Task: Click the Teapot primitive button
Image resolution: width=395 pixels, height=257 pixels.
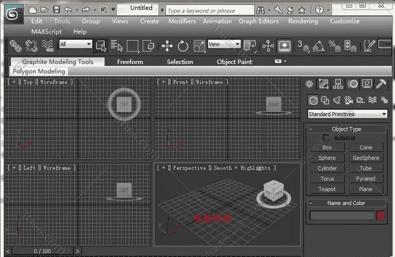Action: click(327, 189)
